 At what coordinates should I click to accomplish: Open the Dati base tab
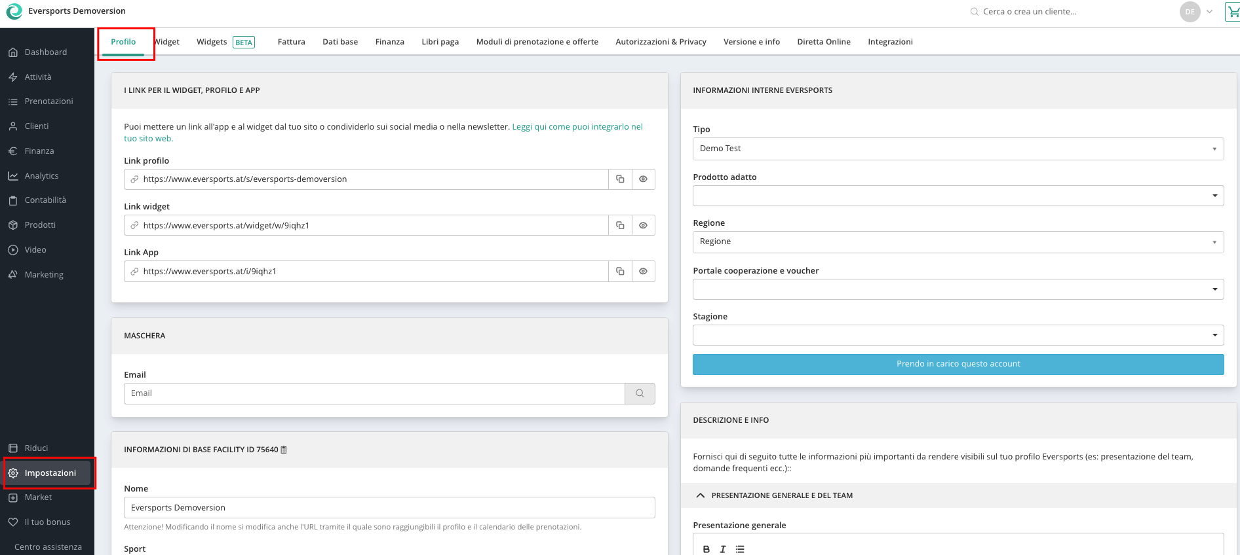coord(340,42)
